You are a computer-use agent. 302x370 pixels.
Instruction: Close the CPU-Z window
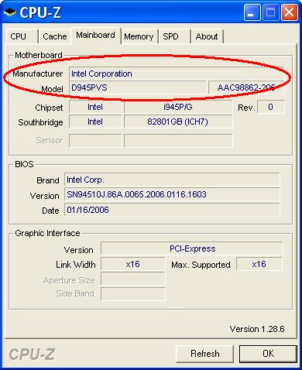289,12
